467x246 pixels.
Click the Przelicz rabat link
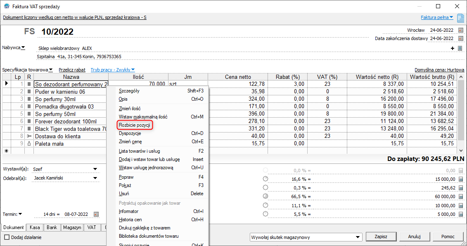click(x=72, y=70)
